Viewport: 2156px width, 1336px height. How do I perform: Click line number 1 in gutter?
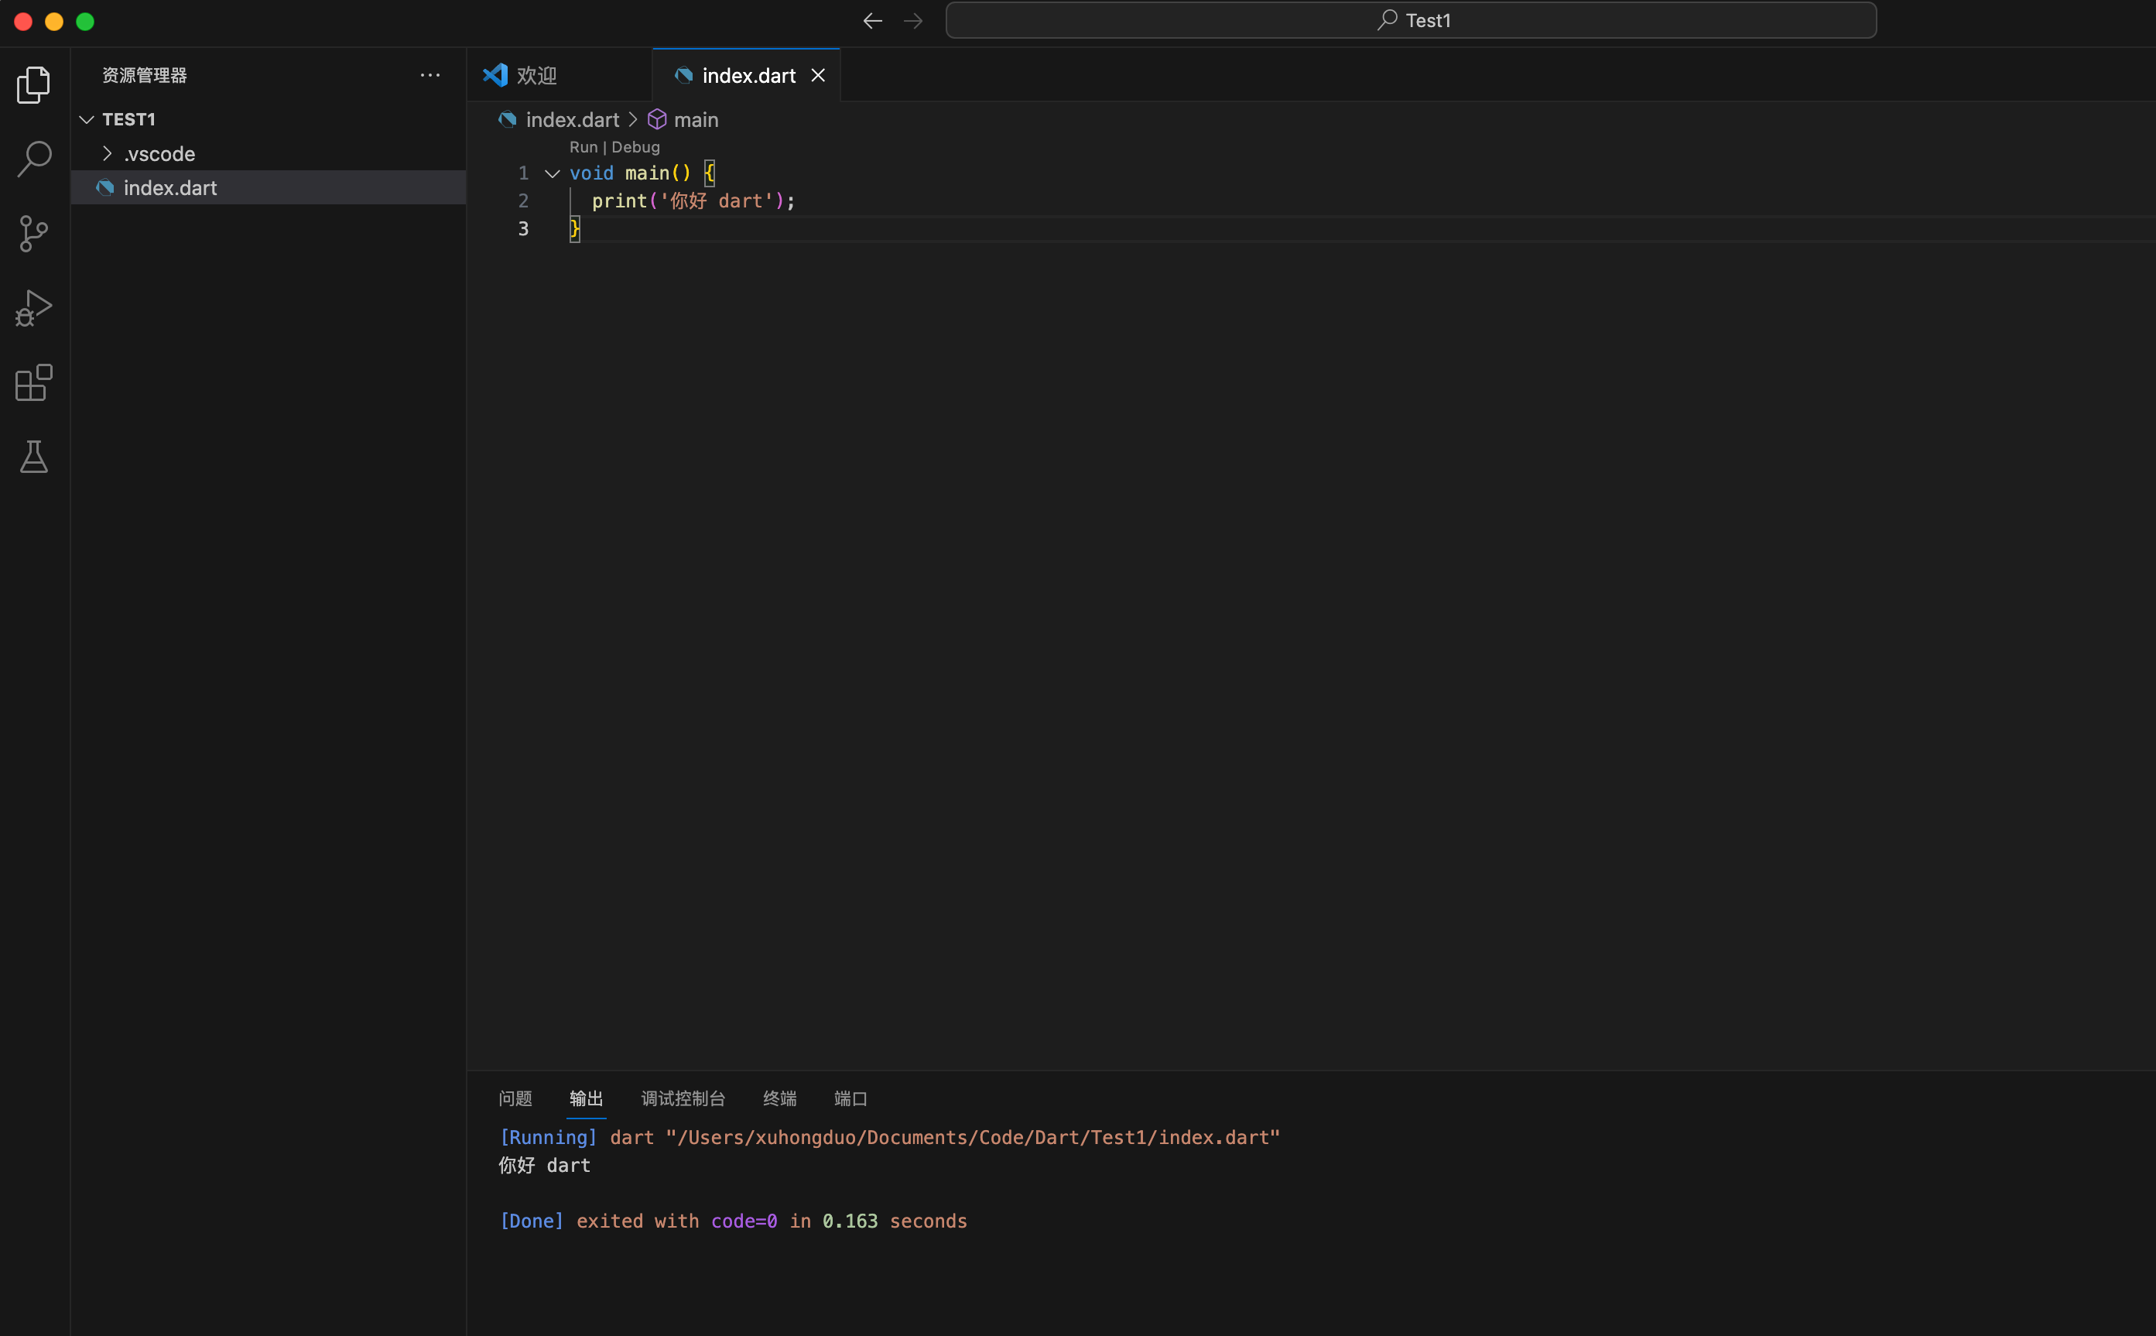point(524,173)
